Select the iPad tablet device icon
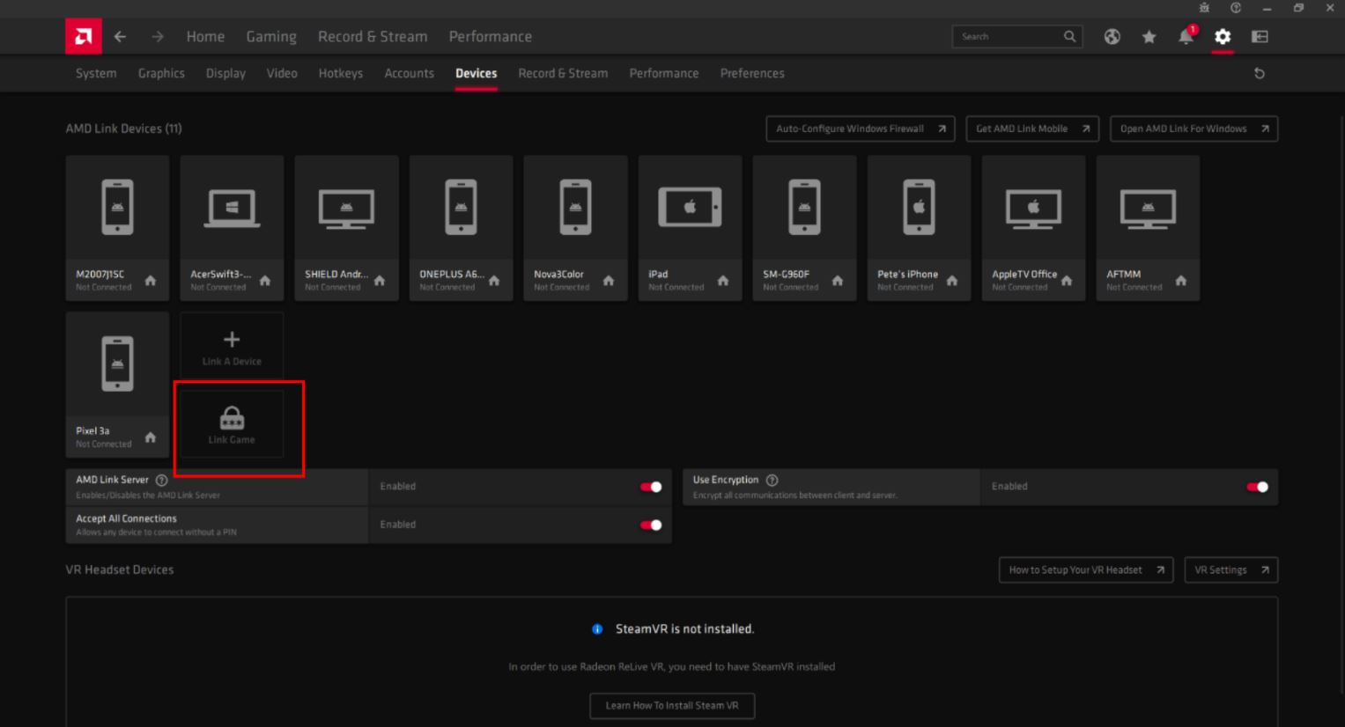Image resolution: width=1345 pixels, height=727 pixels. pyautogui.click(x=690, y=208)
